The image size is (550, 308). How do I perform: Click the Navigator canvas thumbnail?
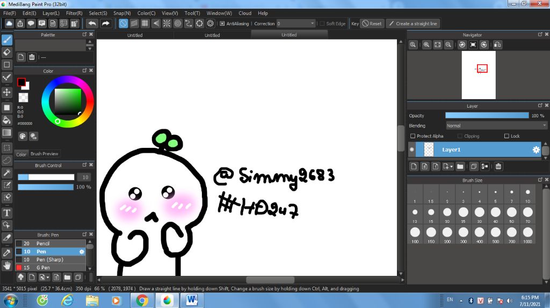click(479, 75)
